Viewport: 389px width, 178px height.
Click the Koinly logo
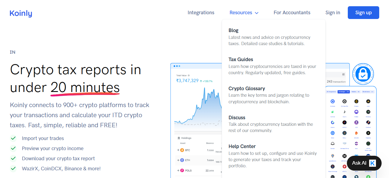coord(21,13)
